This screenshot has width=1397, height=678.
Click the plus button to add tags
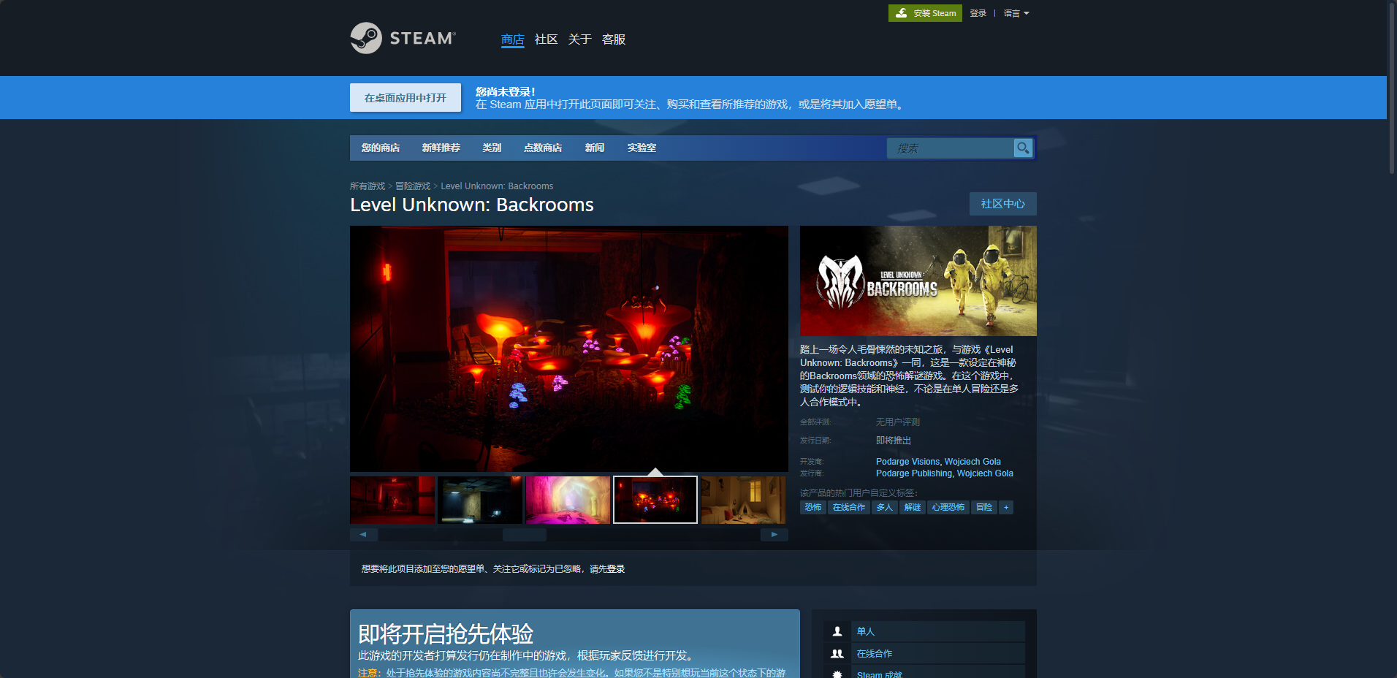point(1006,507)
